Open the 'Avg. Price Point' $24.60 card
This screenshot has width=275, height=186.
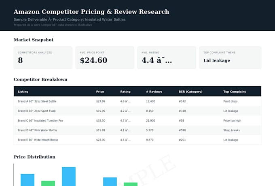tap(105, 58)
